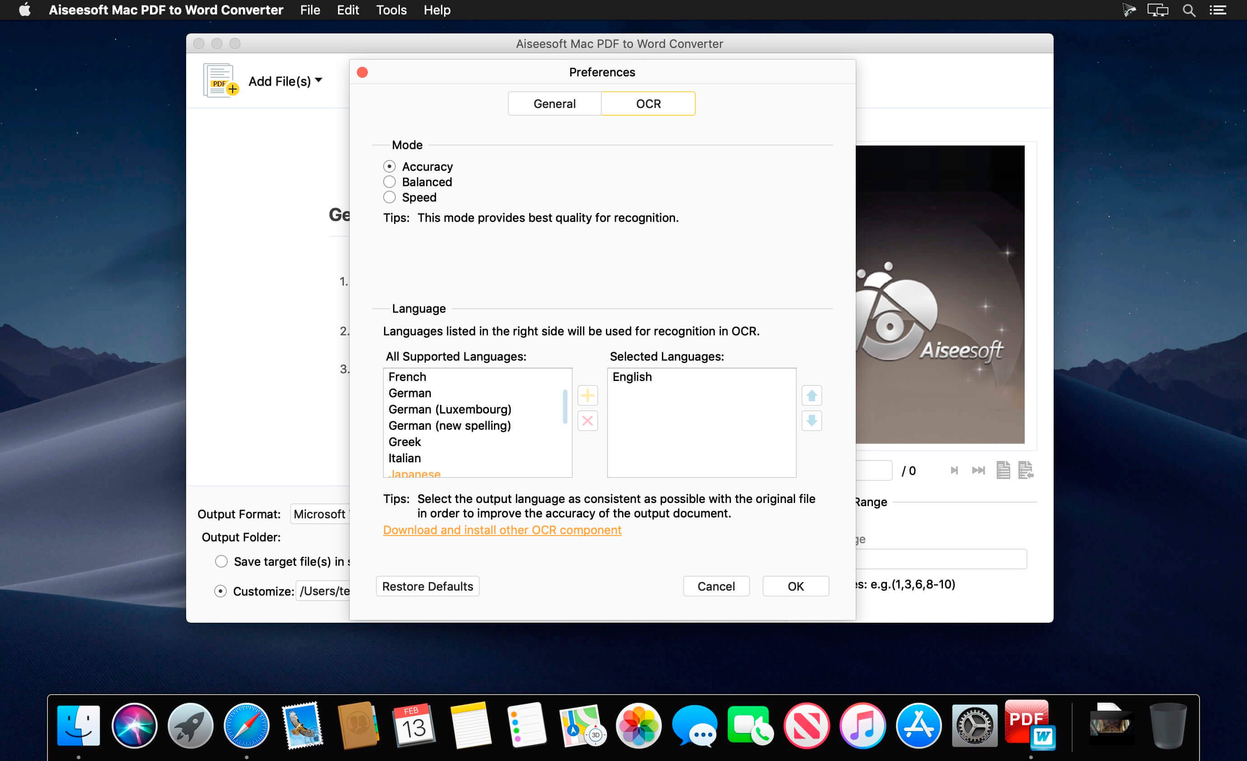Open Trash in the dock
The height and width of the screenshot is (761, 1247).
1168,726
